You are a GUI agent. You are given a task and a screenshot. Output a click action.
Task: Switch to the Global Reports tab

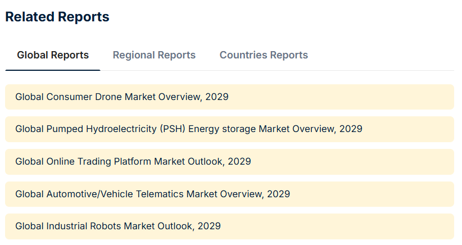[x=53, y=55]
